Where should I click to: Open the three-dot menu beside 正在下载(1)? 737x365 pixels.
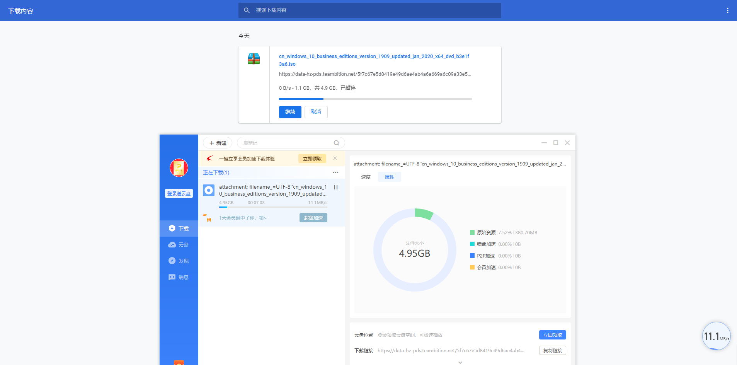tap(335, 172)
